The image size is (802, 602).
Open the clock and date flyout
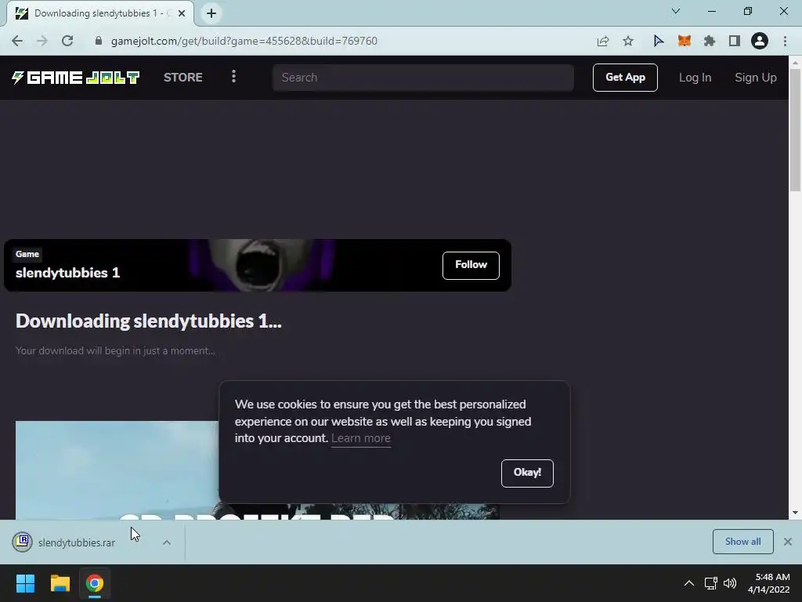[768, 583]
